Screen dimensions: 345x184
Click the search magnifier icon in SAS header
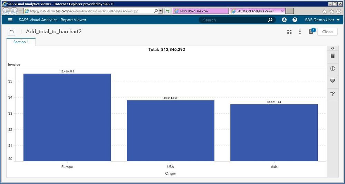pyautogui.click(x=270, y=20)
